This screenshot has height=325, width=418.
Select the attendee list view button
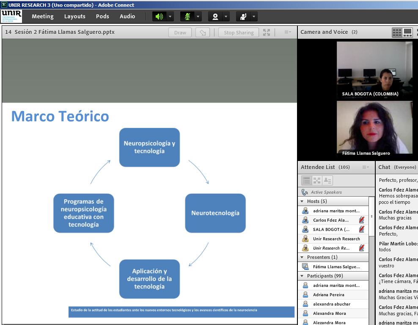tap(306, 180)
